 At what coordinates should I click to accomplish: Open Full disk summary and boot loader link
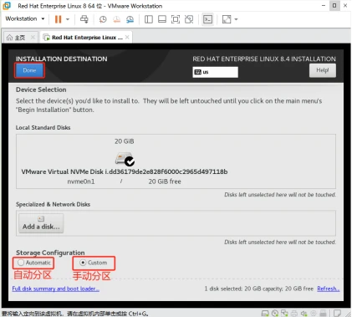[56, 289]
